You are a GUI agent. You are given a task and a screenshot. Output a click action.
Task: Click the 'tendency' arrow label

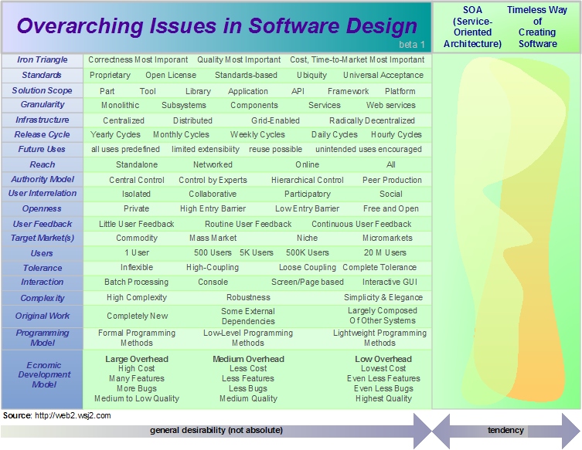(505, 431)
